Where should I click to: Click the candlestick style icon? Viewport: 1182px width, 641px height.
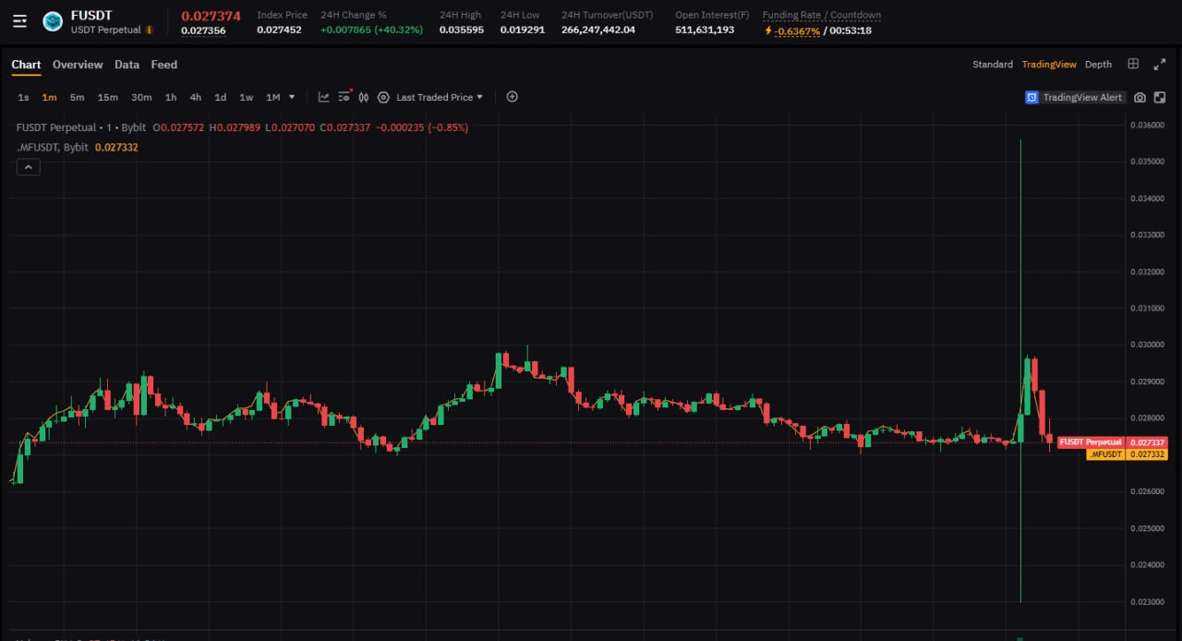click(x=364, y=97)
